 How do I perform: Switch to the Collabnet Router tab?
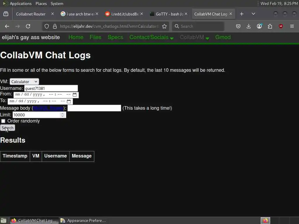pos(31,14)
